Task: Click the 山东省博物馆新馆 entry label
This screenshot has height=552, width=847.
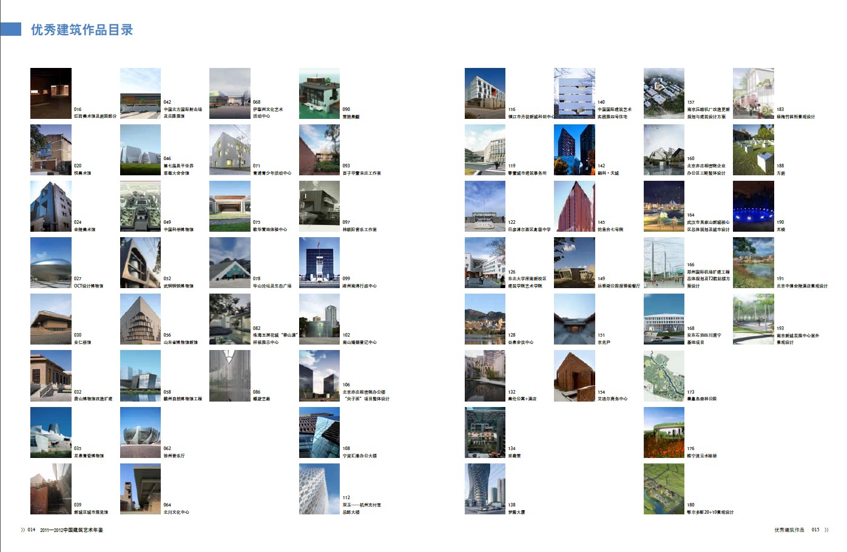Action: pyautogui.click(x=180, y=342)
